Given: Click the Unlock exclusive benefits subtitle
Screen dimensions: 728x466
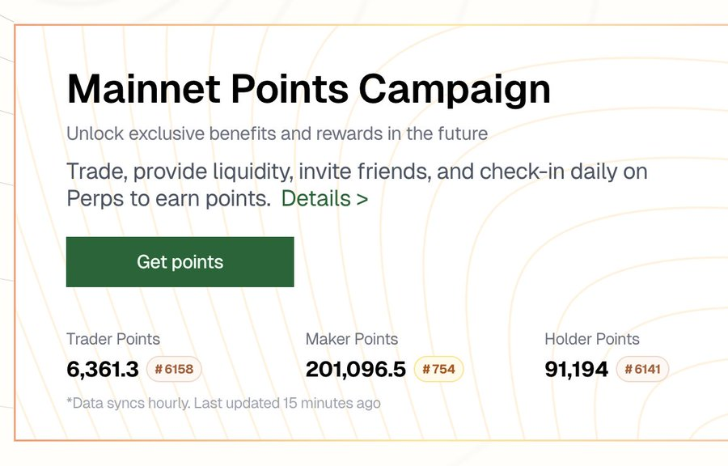Looking at the screenshot, I should pyautogui.click(x=277, y=133).
